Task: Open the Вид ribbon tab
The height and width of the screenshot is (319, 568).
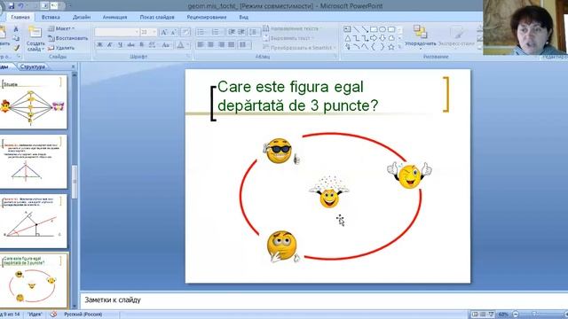Action: click(243, 17)
